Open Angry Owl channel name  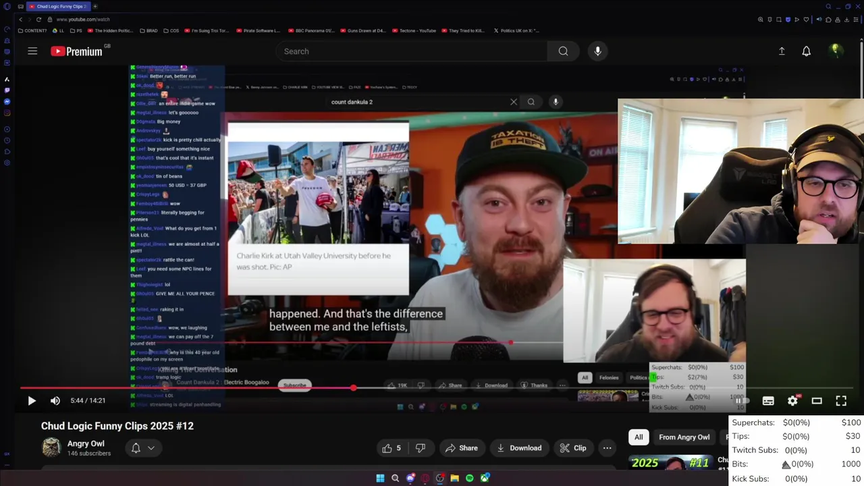(86, 443)
